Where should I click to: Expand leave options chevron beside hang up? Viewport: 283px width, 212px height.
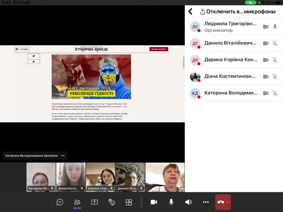(228, 202)
